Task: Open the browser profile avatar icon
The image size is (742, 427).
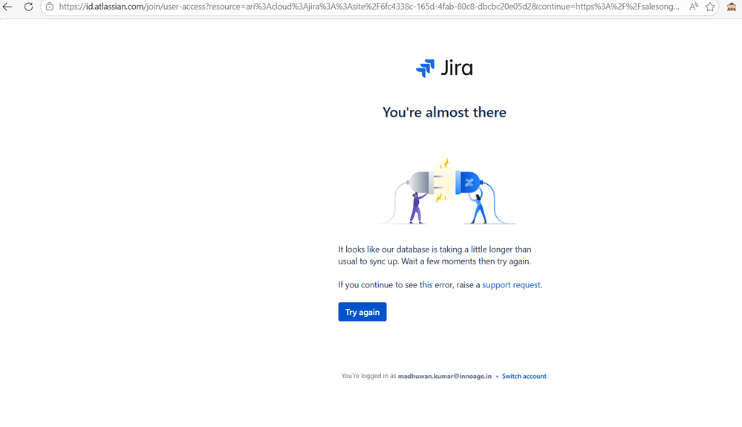Action: [731, 7]
